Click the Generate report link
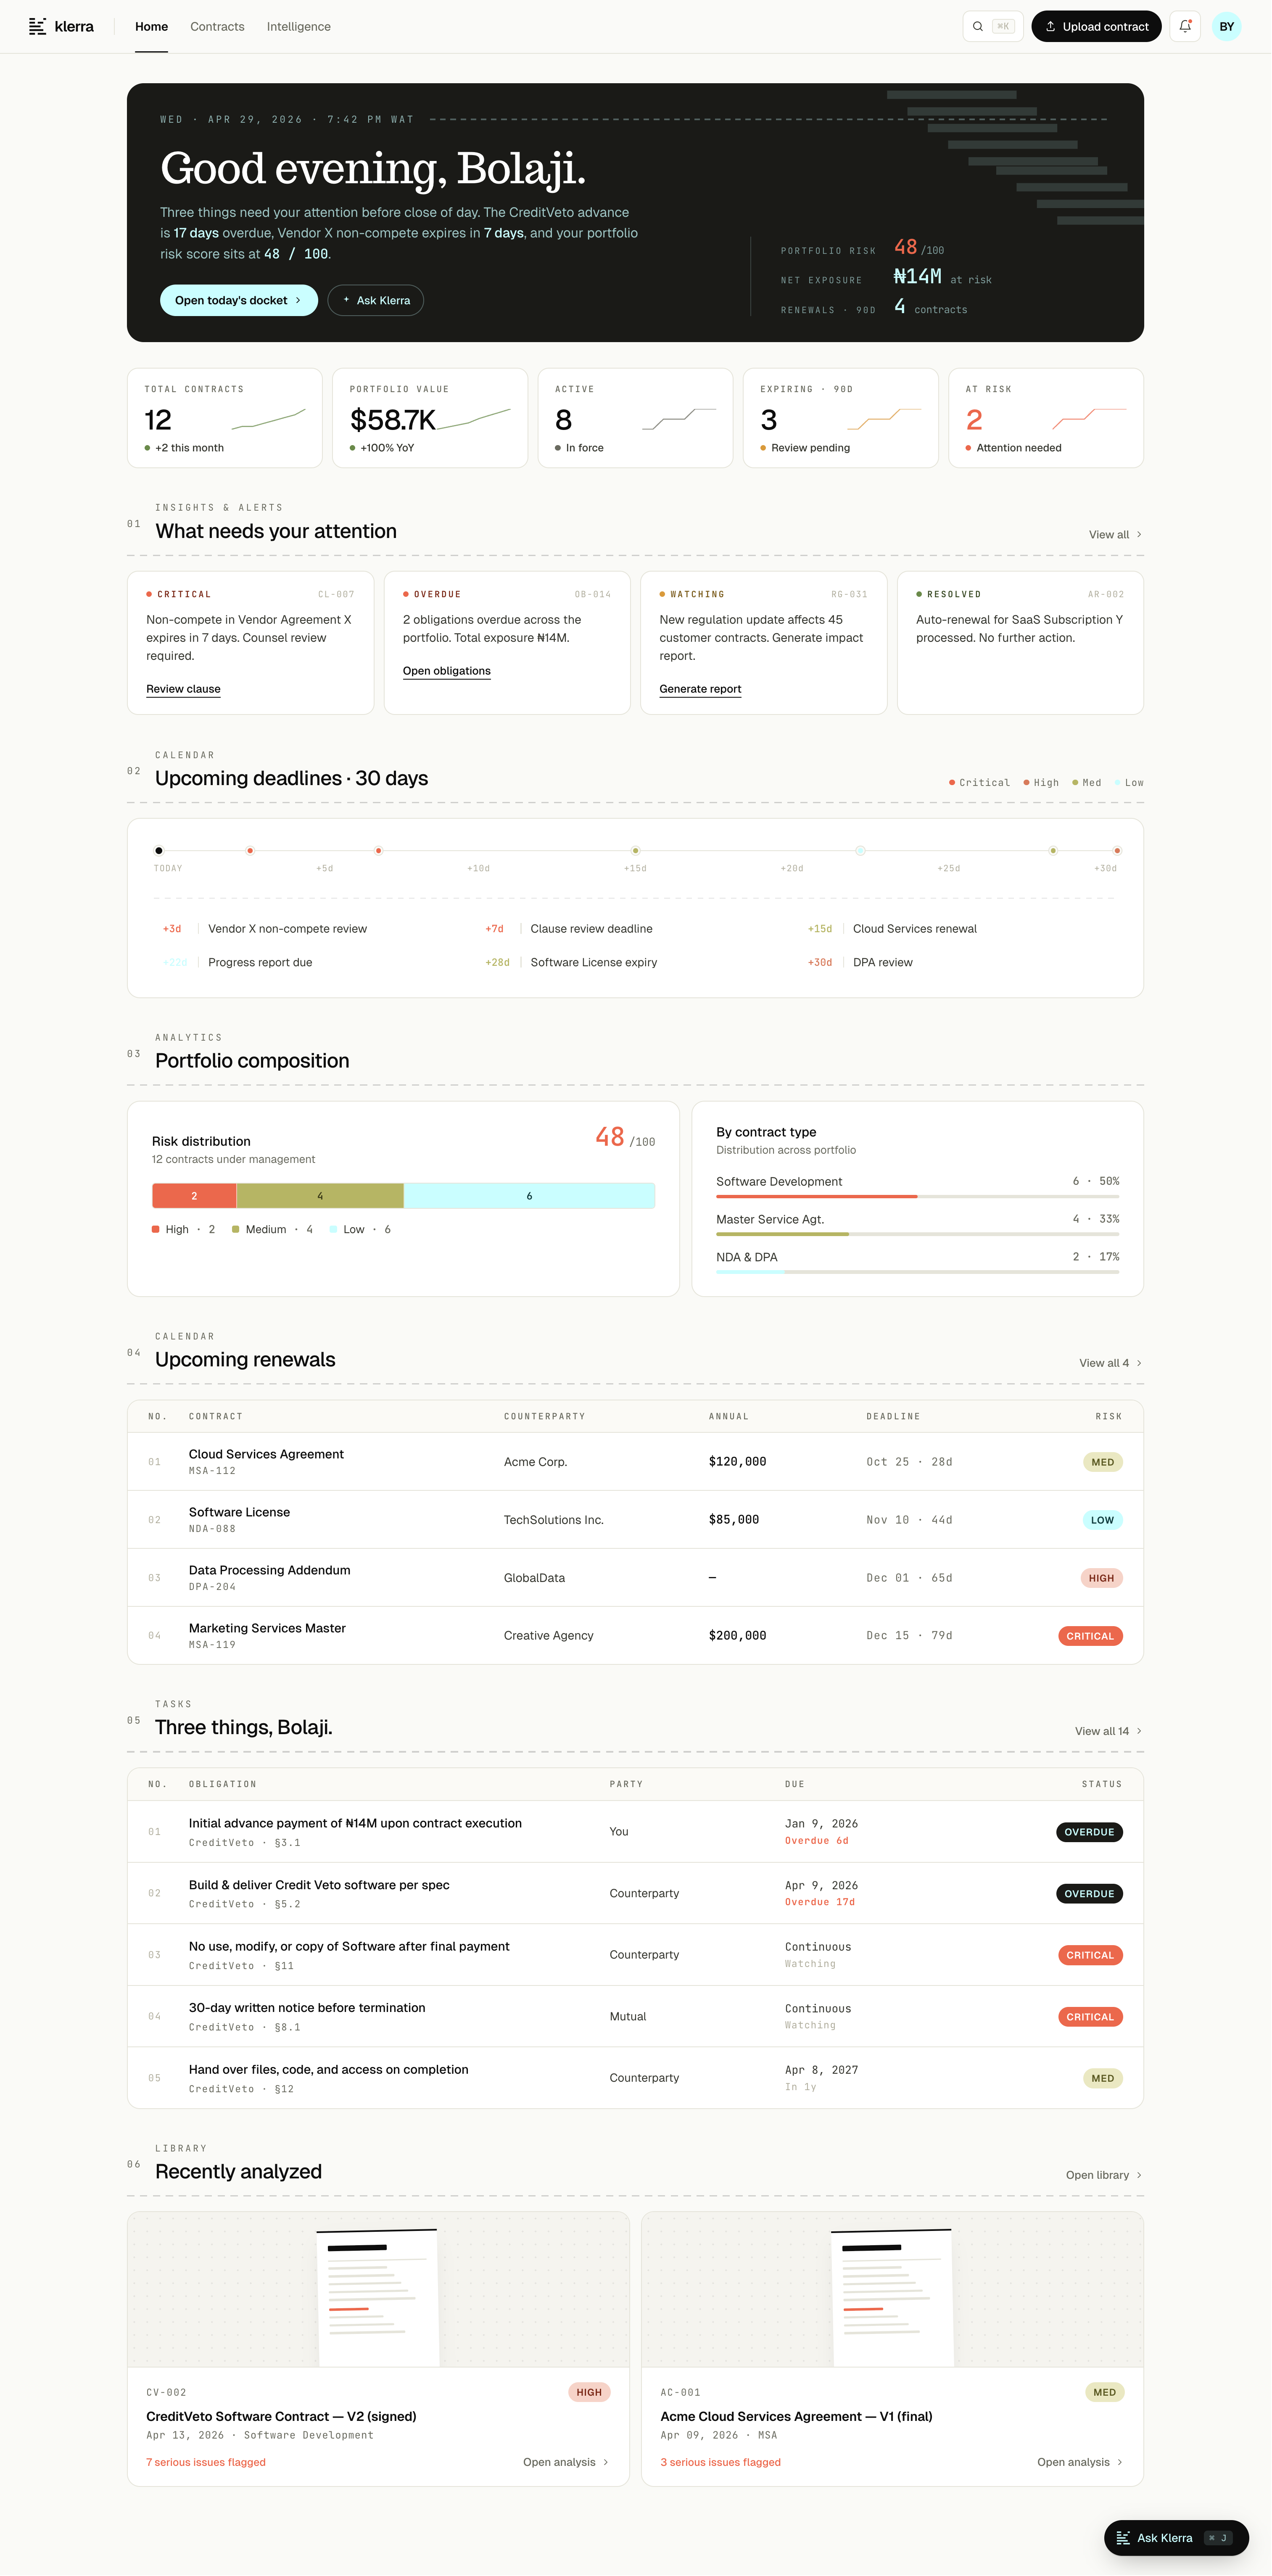Image resolution: width=1272 pixels, height=2576 pixels. (x=700, y=689)
